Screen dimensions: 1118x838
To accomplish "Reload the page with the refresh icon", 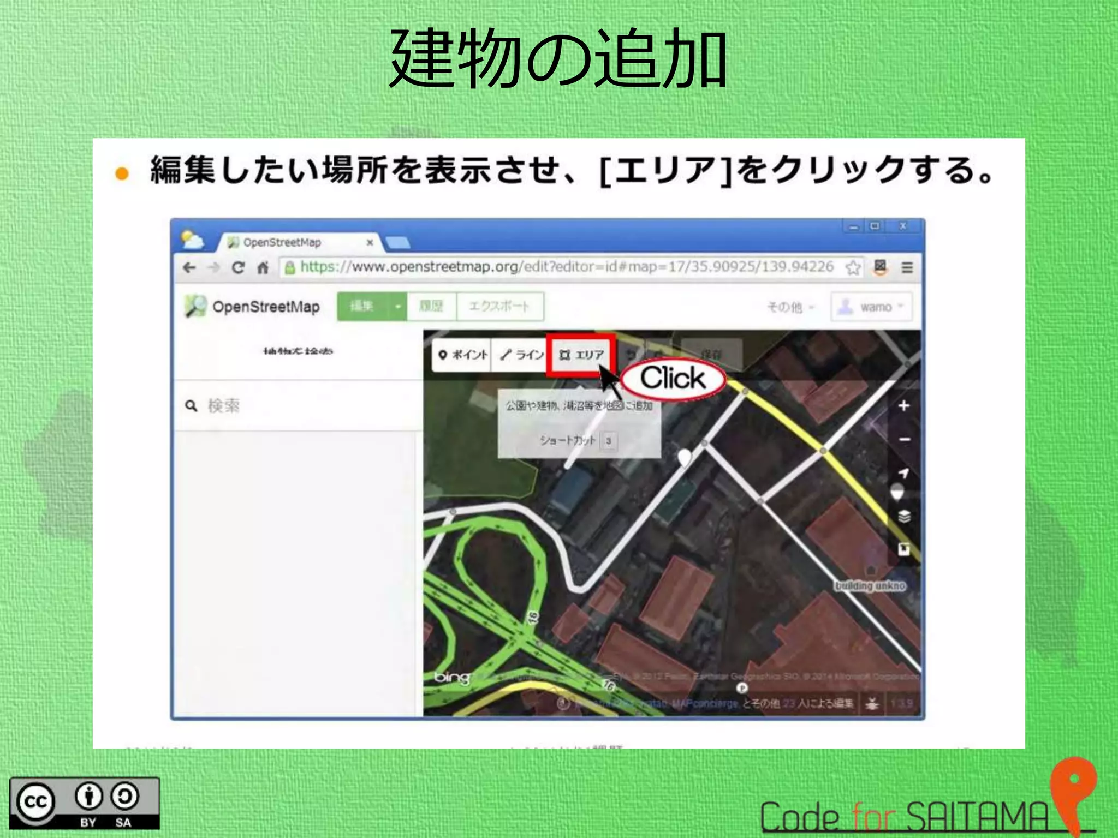I will 238,267.
